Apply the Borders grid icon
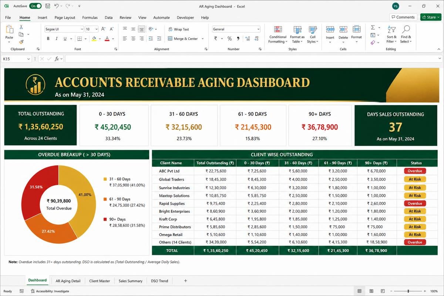This screenshot has height=296, width=444. point(80,38)
